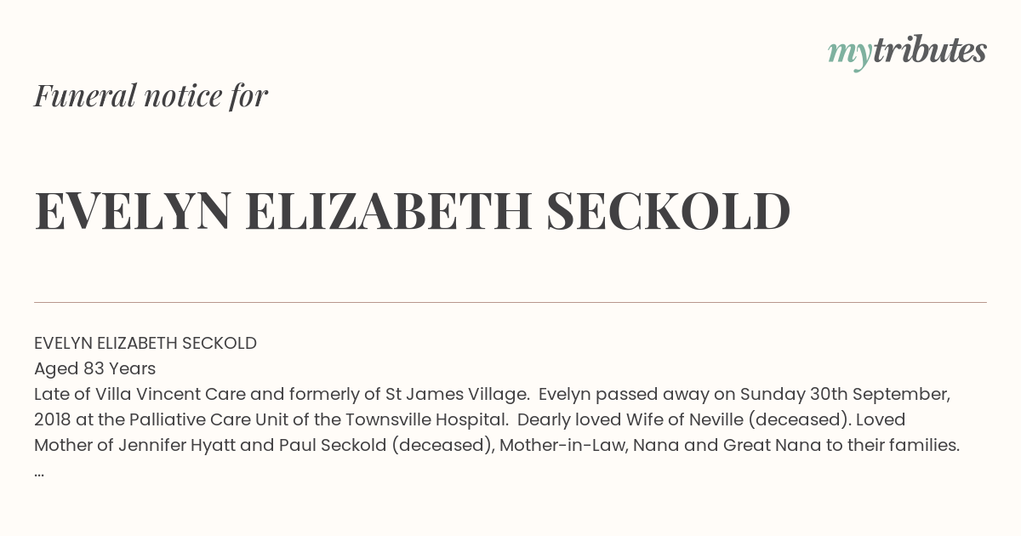The width and height of the screenshot is (1021, 536).
Task: Click the word 'SECKOLD' in the large title
Action: tap(669, 212)
